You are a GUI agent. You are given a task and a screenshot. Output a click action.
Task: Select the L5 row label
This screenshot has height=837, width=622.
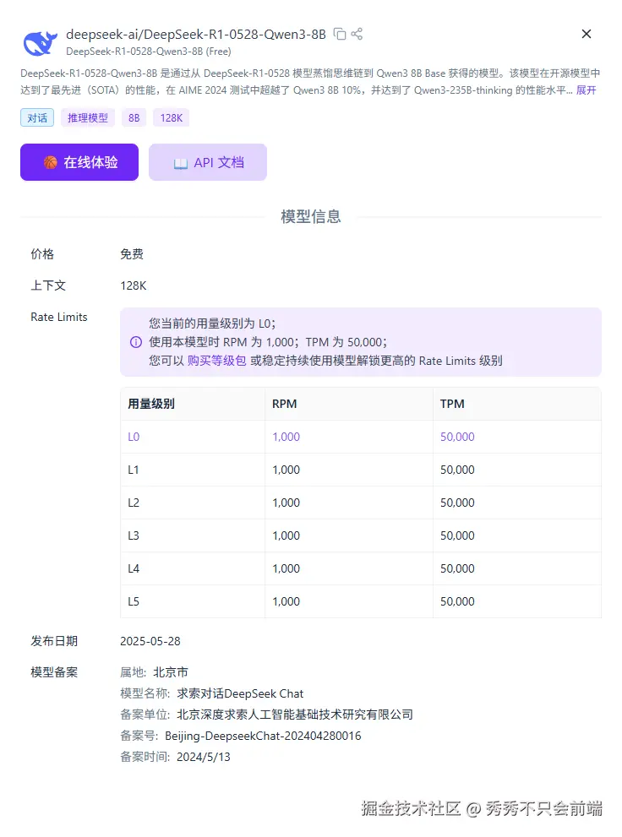[x=134, y=601]
